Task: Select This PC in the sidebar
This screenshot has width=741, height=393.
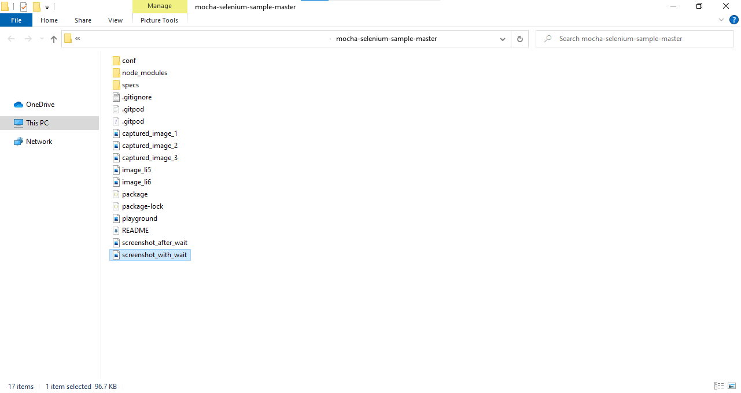Action: (38, 123)
